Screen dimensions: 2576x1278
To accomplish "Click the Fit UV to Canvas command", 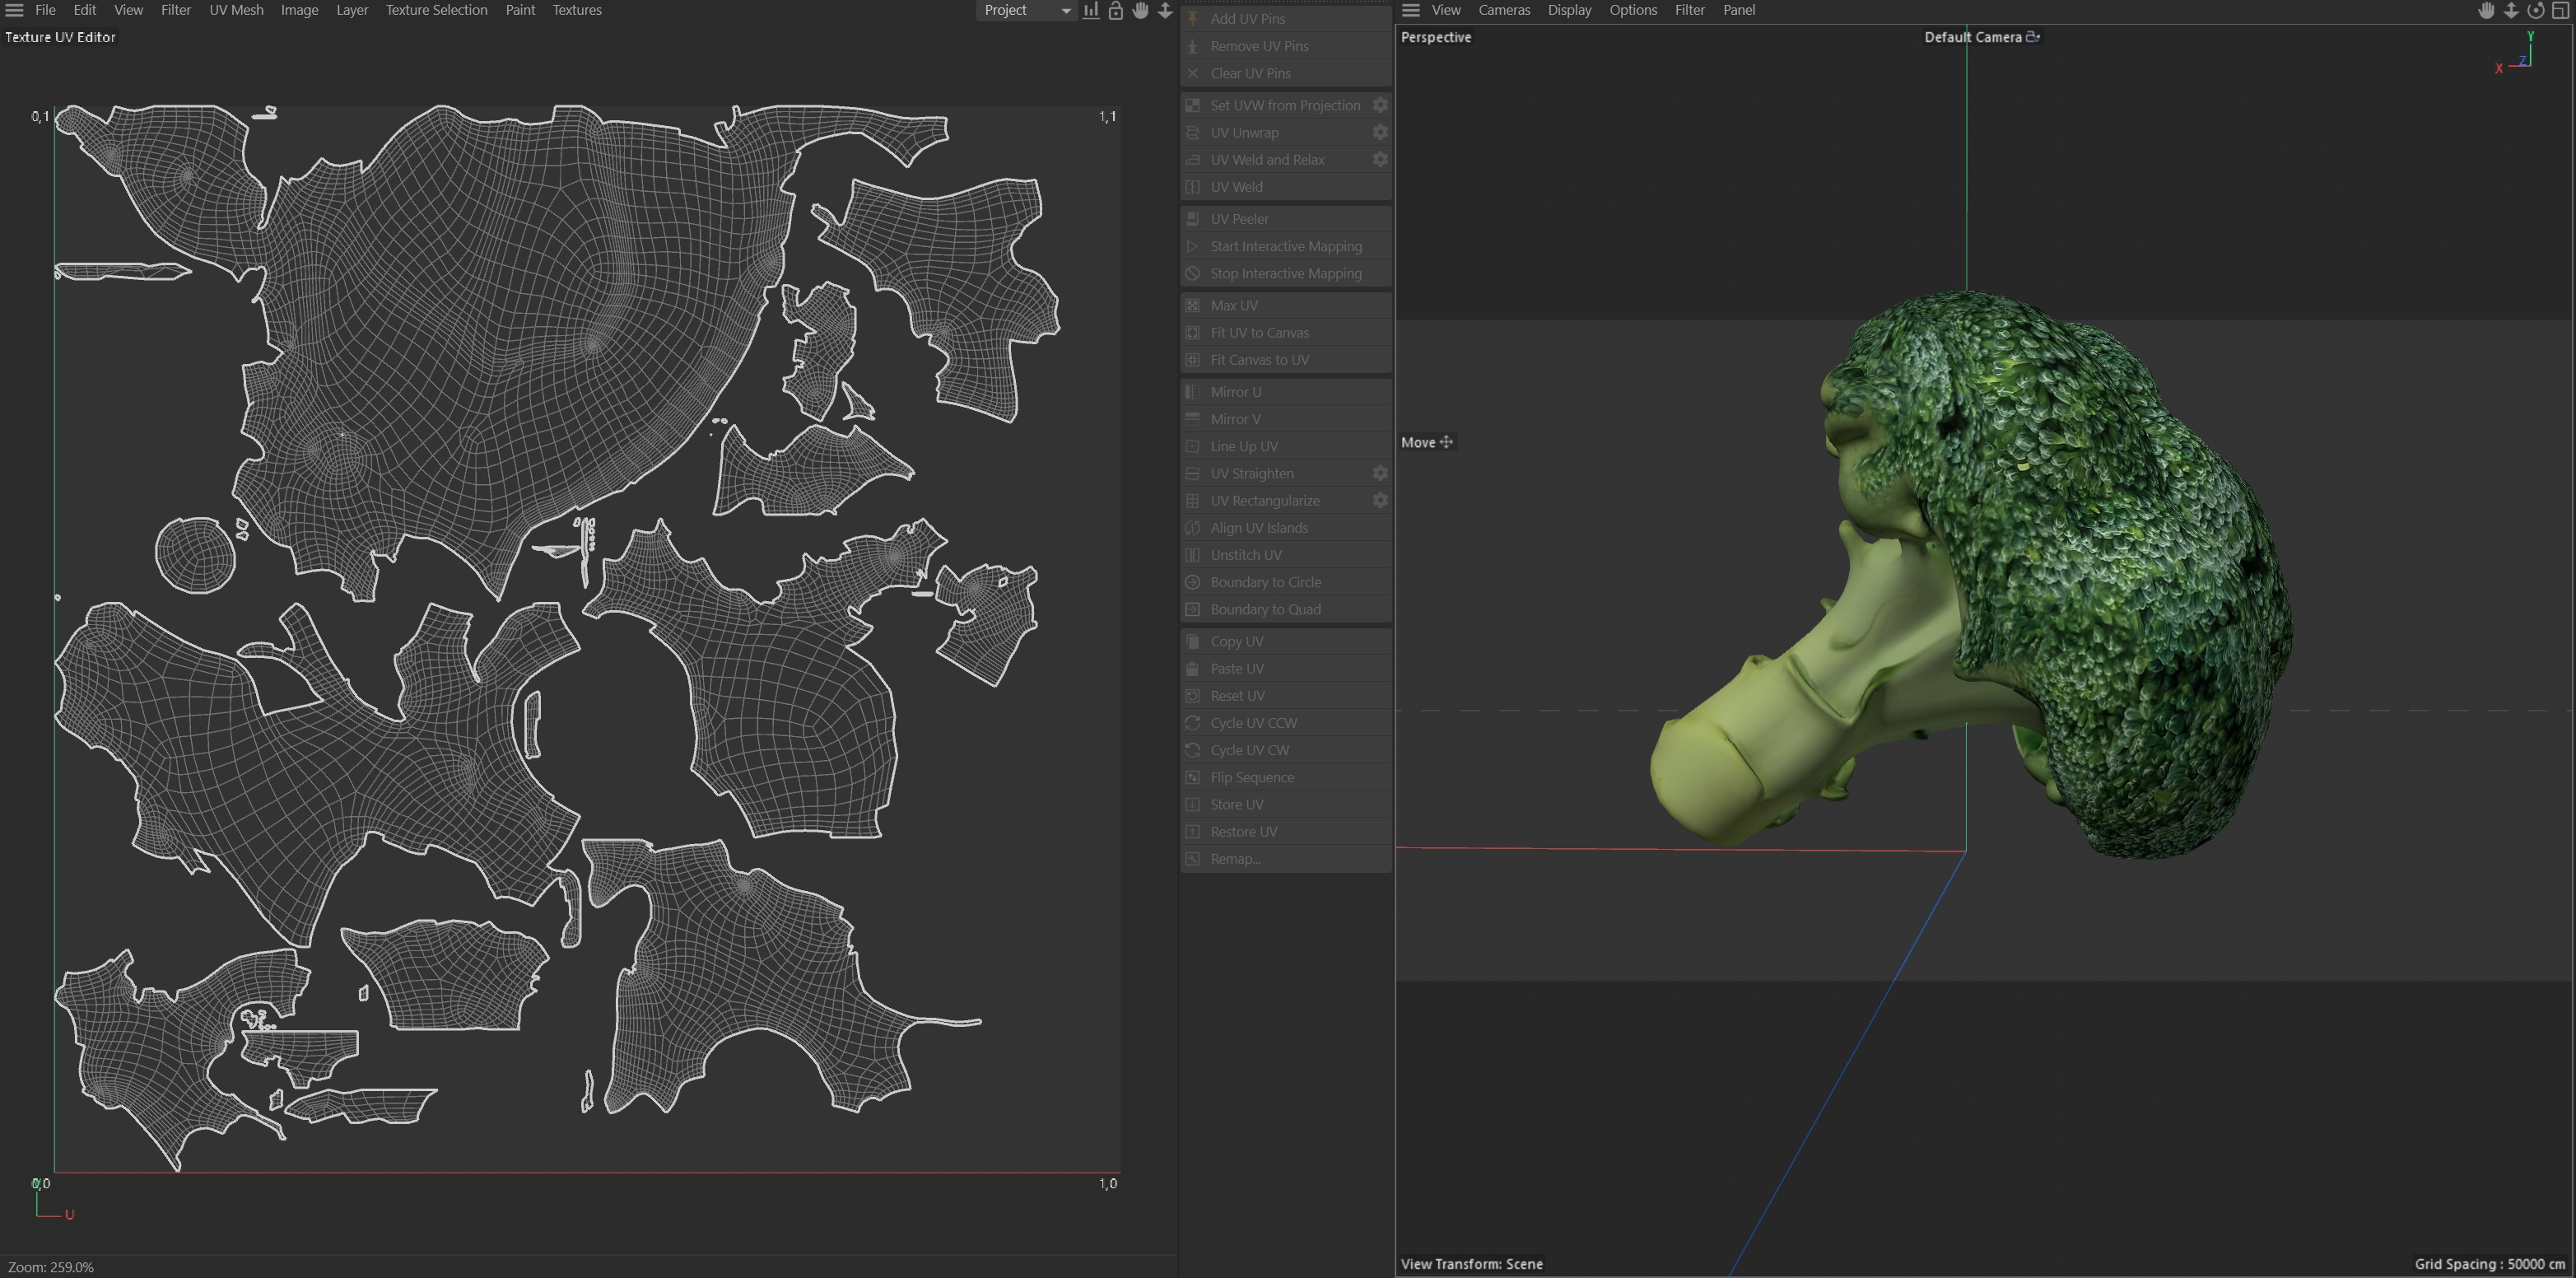I will [x=1259, y=332].
